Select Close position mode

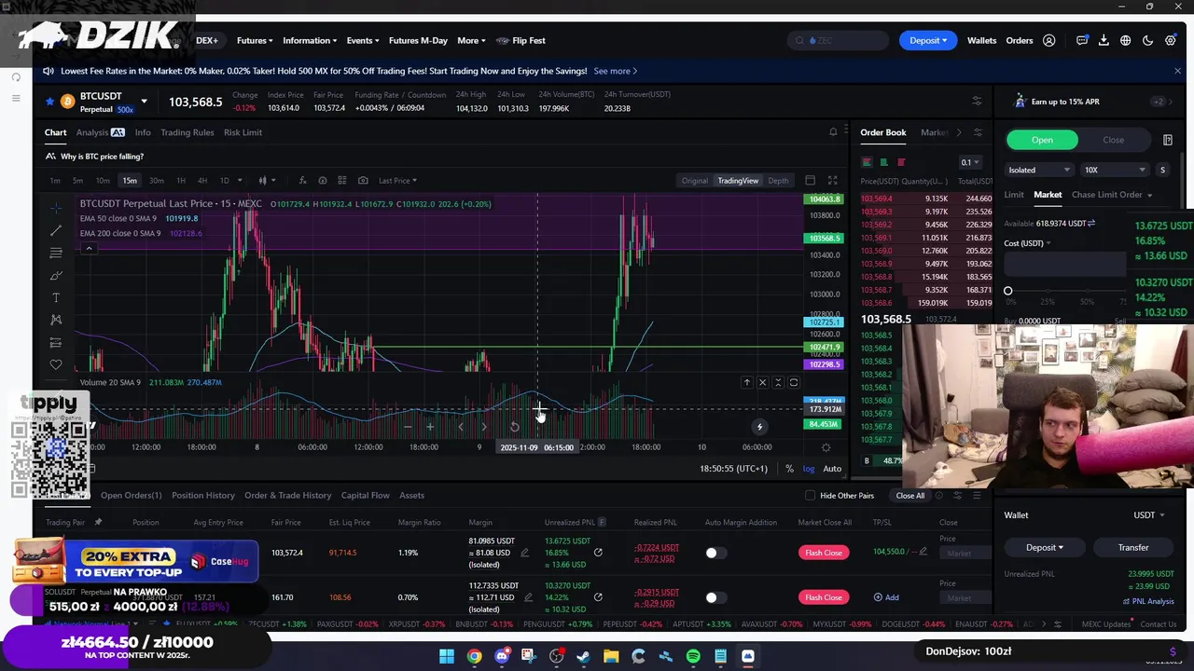pyautogui.click(x=1113, y=140)
